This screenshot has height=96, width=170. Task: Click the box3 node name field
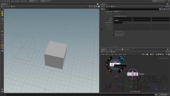132,9
